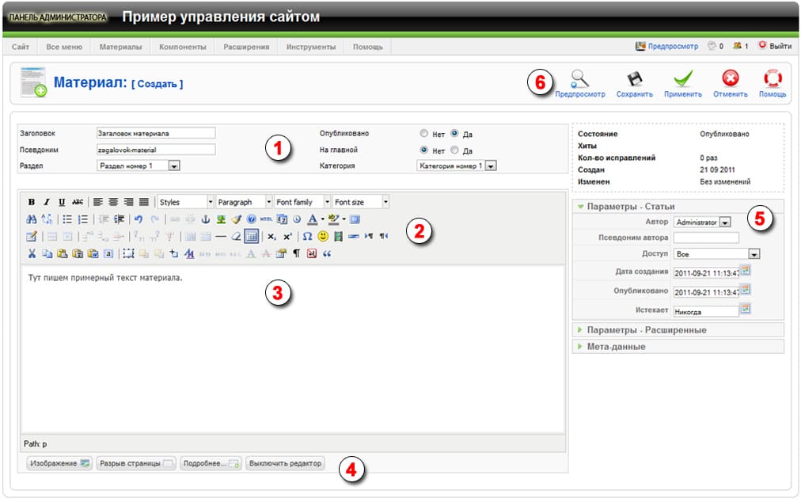Click the undo arrow in editor toolbar
The image size is (801, 502).
click(139, 219)
